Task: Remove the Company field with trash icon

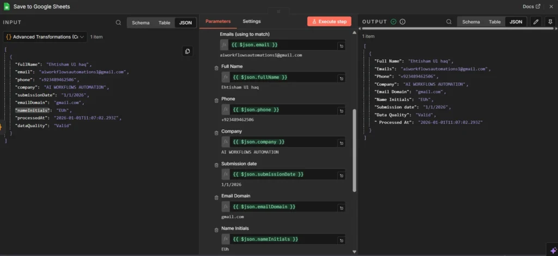Action: click(216, 132)
